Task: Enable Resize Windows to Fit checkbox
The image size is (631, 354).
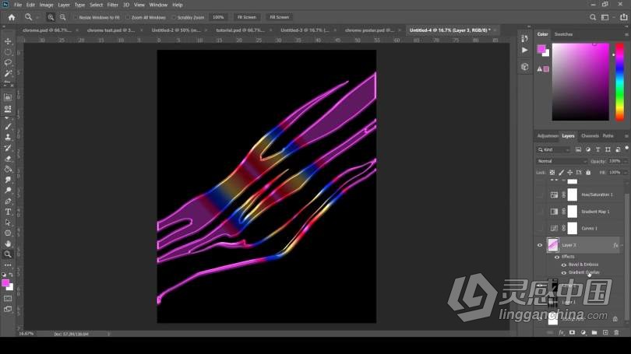Action: click(76, 16)
